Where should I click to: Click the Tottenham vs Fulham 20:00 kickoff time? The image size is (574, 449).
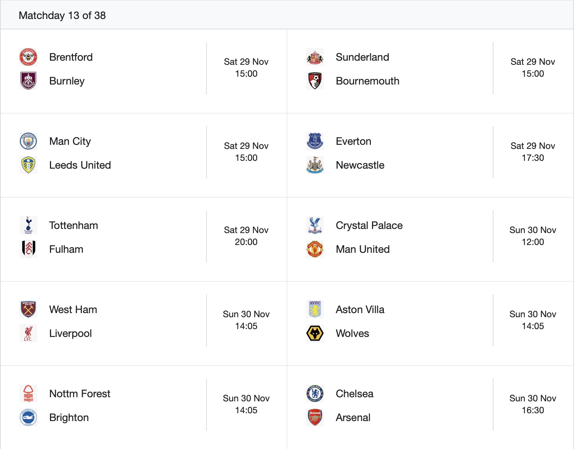coord(246,242)
